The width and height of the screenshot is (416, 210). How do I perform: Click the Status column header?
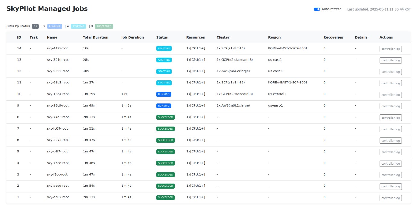coord(162,37)
